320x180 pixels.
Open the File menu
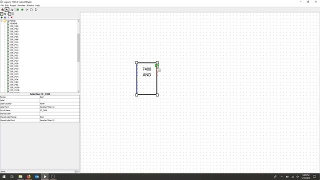click(x=2, y=5)
